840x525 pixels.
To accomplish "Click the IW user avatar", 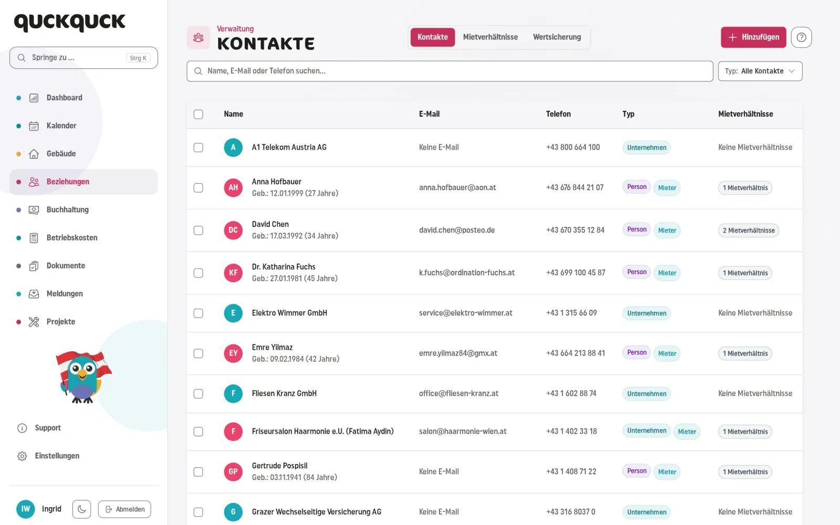I will click(x=26, y=509).
